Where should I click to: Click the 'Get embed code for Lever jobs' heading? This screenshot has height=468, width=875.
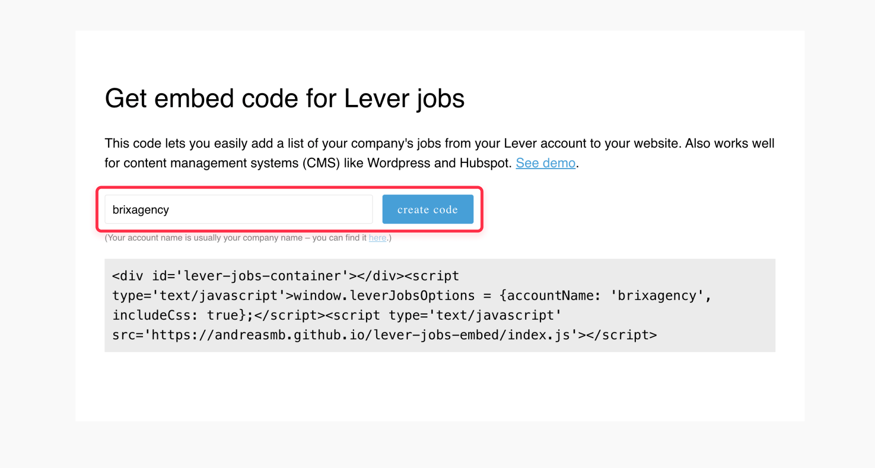284,99
